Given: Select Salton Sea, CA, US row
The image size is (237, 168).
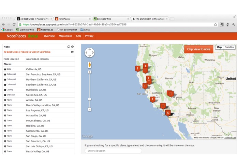Looking at the screenshot, I should 39,95.
